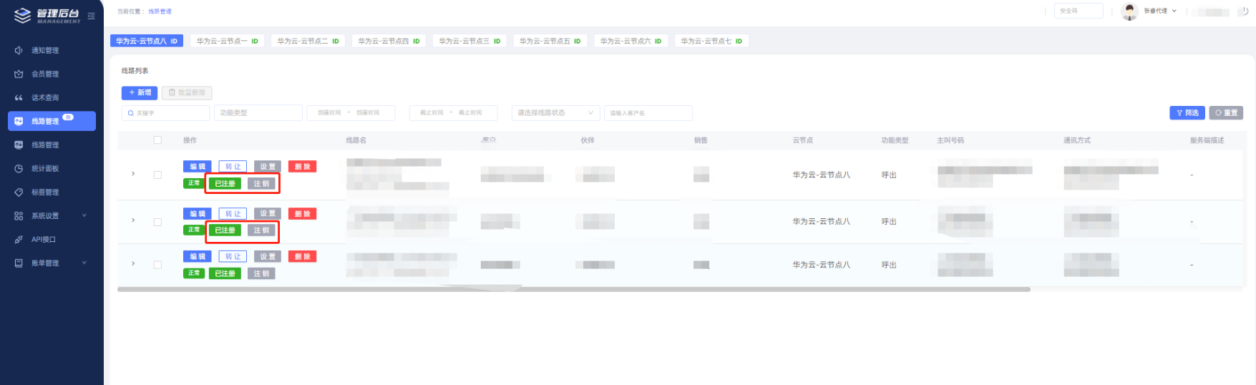The width and height of the screenshot is (1256, 385).
Task: Switch to 华为云-云节点五 tab
Action: point(550,42)
